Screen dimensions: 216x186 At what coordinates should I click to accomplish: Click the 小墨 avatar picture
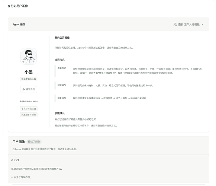[29, 56]
